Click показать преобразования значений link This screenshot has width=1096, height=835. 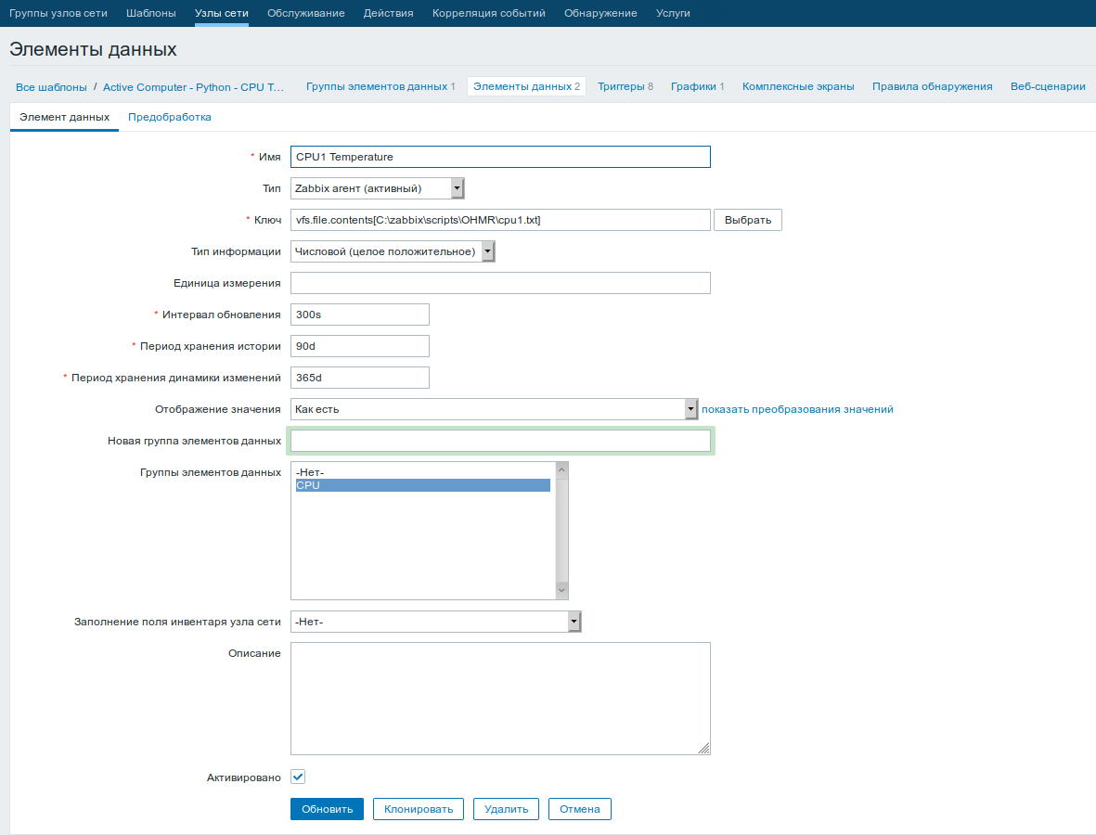797,409
